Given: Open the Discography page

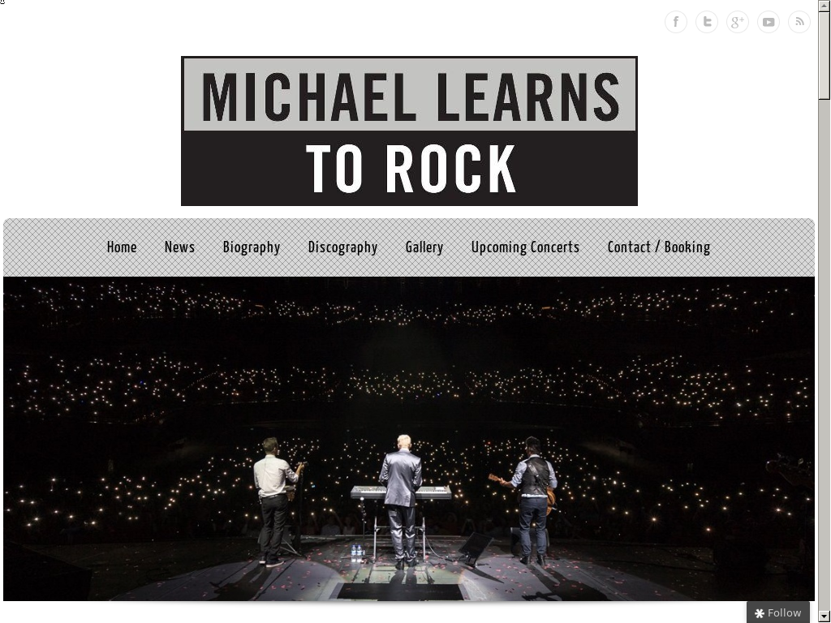Looking at the screenshot, I should [x=342, y=247].
